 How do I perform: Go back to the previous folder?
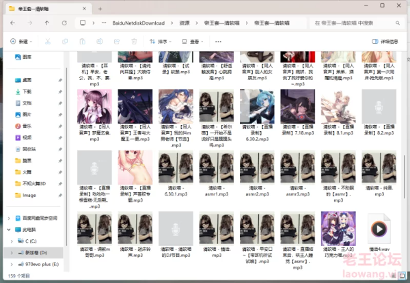pos(12,23)
